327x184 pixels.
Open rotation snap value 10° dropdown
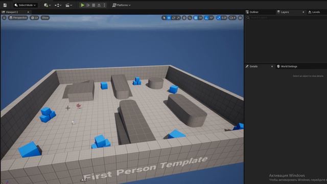[212, 18]
